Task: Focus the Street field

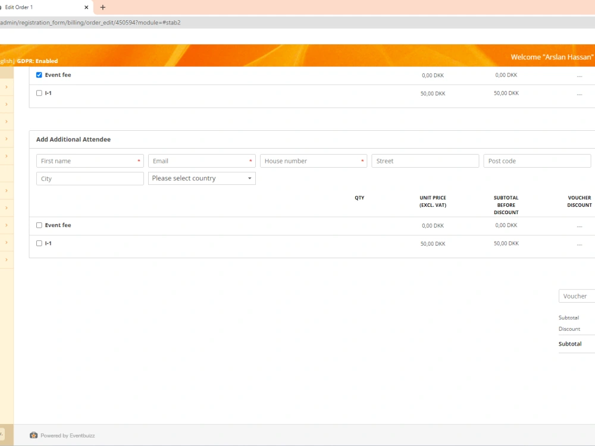Action: tap(425, 161)
